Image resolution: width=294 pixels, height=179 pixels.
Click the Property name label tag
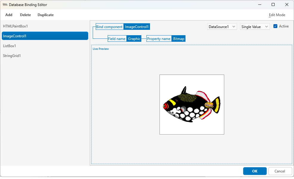(x=159, y=38)
